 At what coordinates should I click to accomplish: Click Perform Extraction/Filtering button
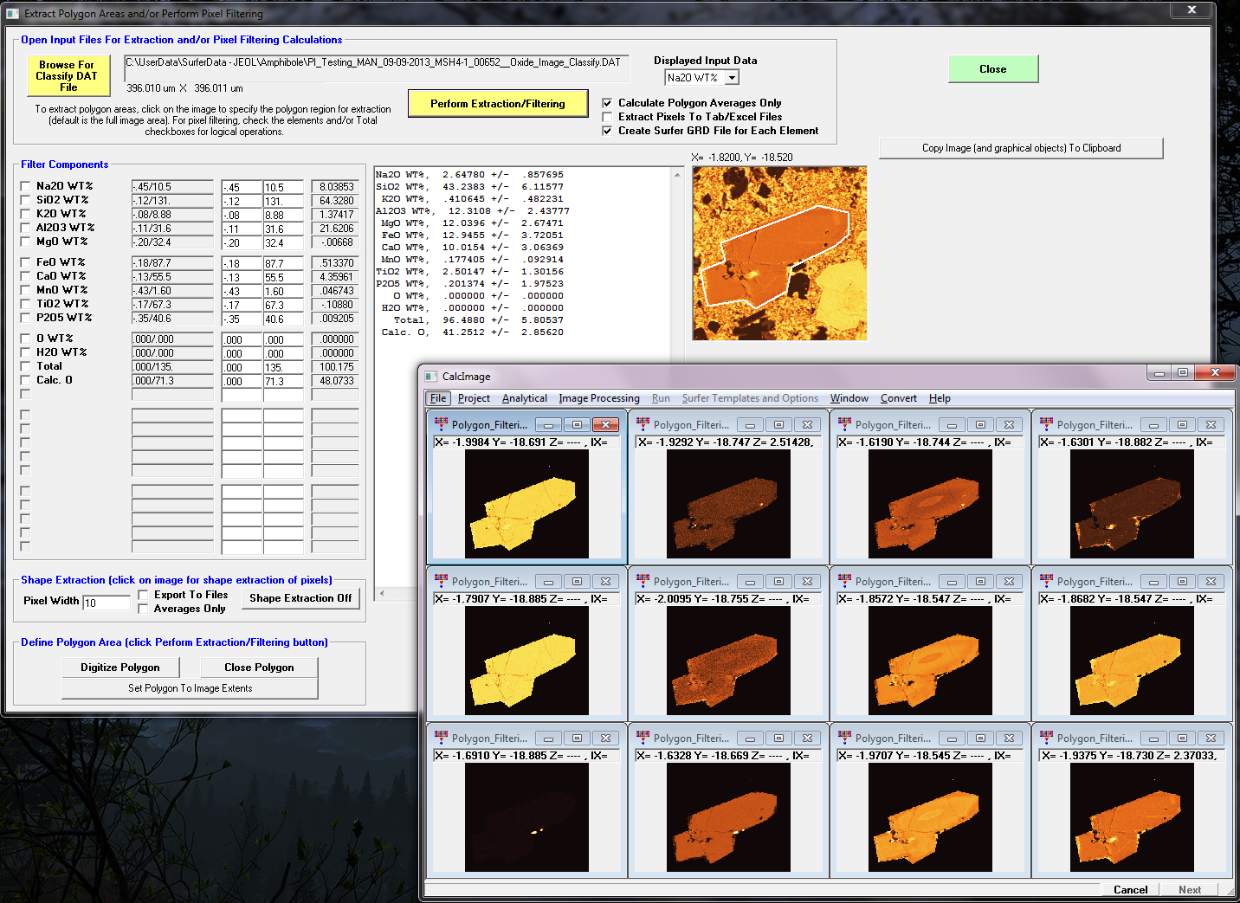tap(497, 104)
